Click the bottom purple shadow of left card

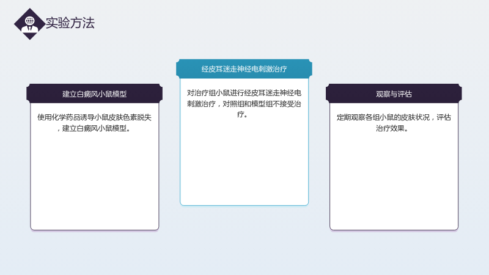pyautogui.click(x=95, y=231)
